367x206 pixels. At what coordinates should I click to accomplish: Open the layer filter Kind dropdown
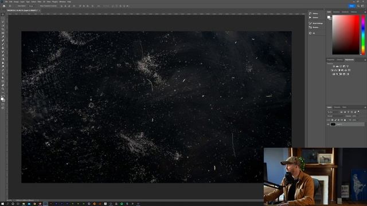pos(333,112)
